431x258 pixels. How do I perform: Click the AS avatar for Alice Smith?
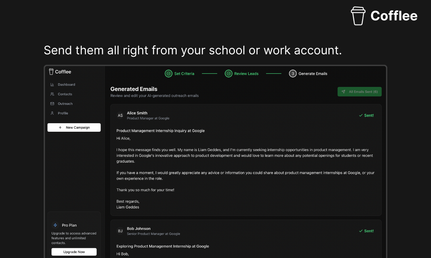(120, 115)
